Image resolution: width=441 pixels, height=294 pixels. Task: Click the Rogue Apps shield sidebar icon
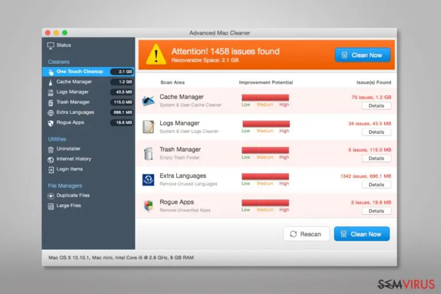(51, 123)
